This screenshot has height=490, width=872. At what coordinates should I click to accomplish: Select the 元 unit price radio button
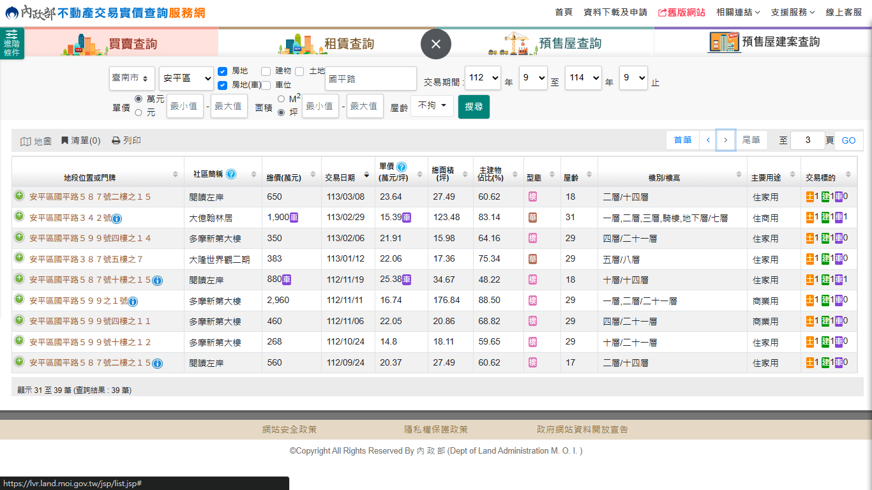(139, 113)
